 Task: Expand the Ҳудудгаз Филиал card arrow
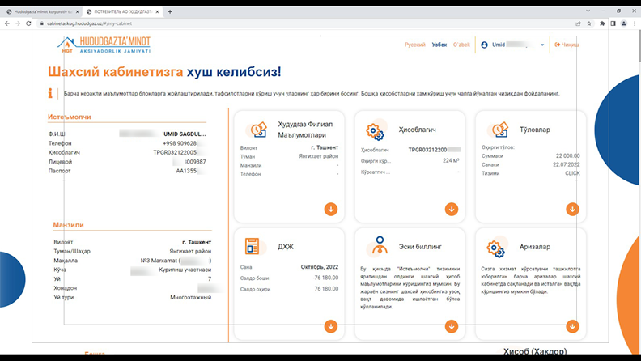[x=330, y=209]
